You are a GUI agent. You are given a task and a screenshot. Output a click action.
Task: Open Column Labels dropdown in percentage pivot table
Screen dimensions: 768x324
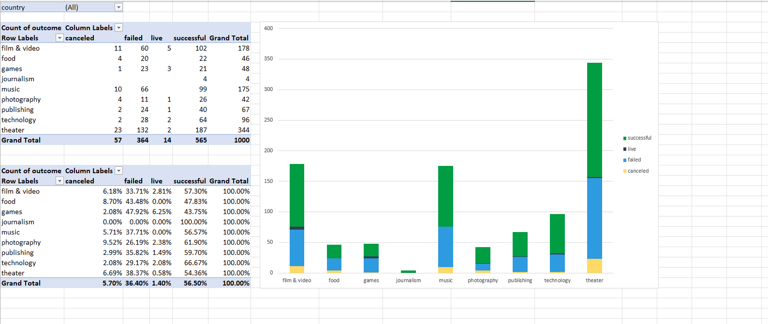(118, 171)
